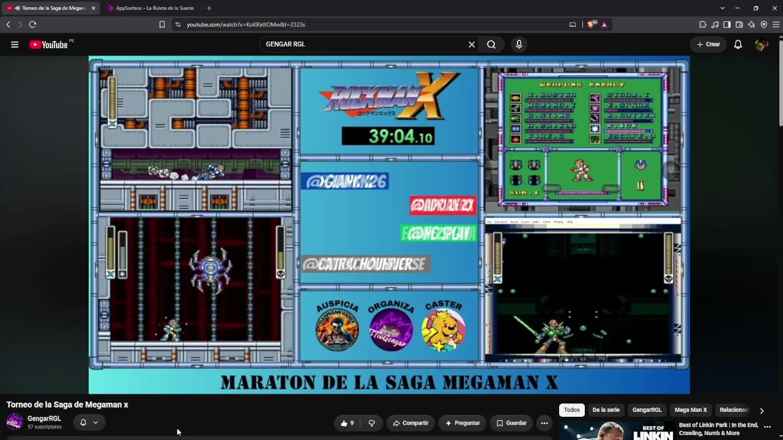The image size is (783, 440).
Task: Reload the current page
Action: point(32,24)
